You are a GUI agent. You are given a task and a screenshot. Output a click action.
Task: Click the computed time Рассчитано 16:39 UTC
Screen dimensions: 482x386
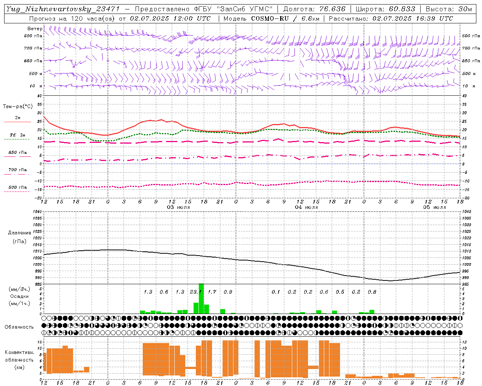pos(391,18)
